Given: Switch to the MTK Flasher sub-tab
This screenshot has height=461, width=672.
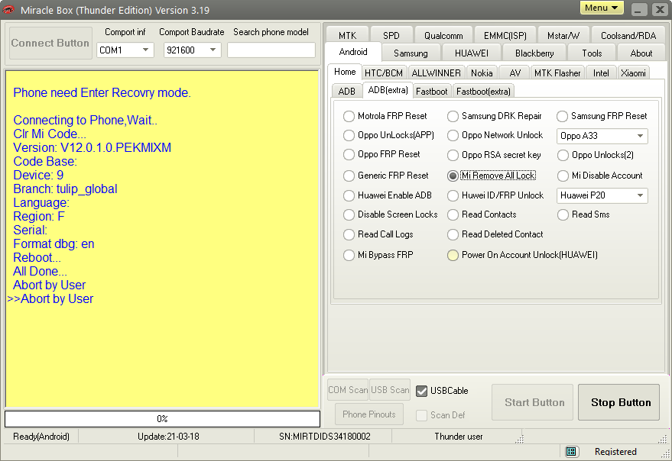Looking at the screenshot, I should tap(557, 73).
